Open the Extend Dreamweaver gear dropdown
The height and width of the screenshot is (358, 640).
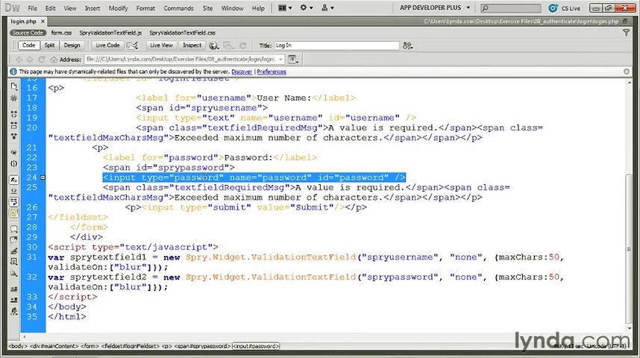306,8
